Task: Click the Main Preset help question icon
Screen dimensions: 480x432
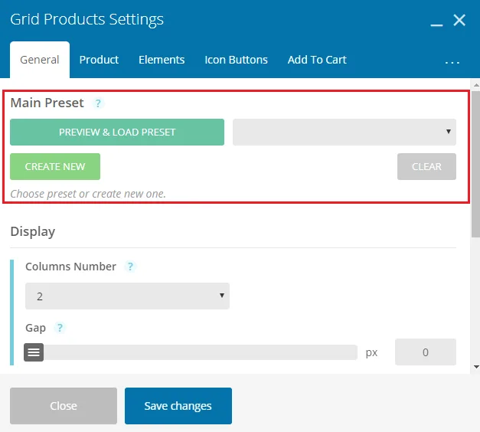Action: coord(98,103)
